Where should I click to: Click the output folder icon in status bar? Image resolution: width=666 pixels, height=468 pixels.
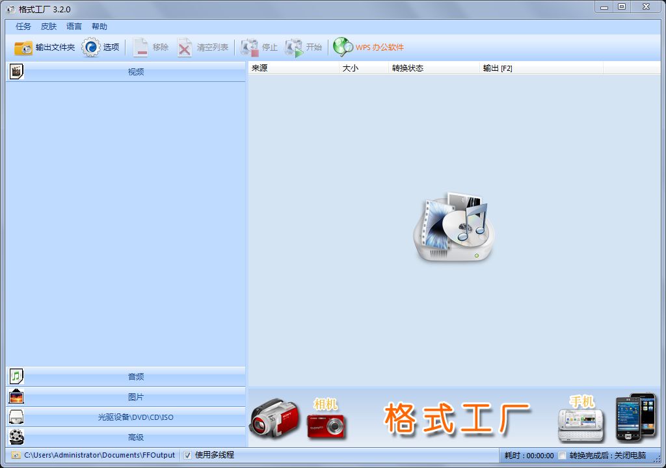click(16, 455)
